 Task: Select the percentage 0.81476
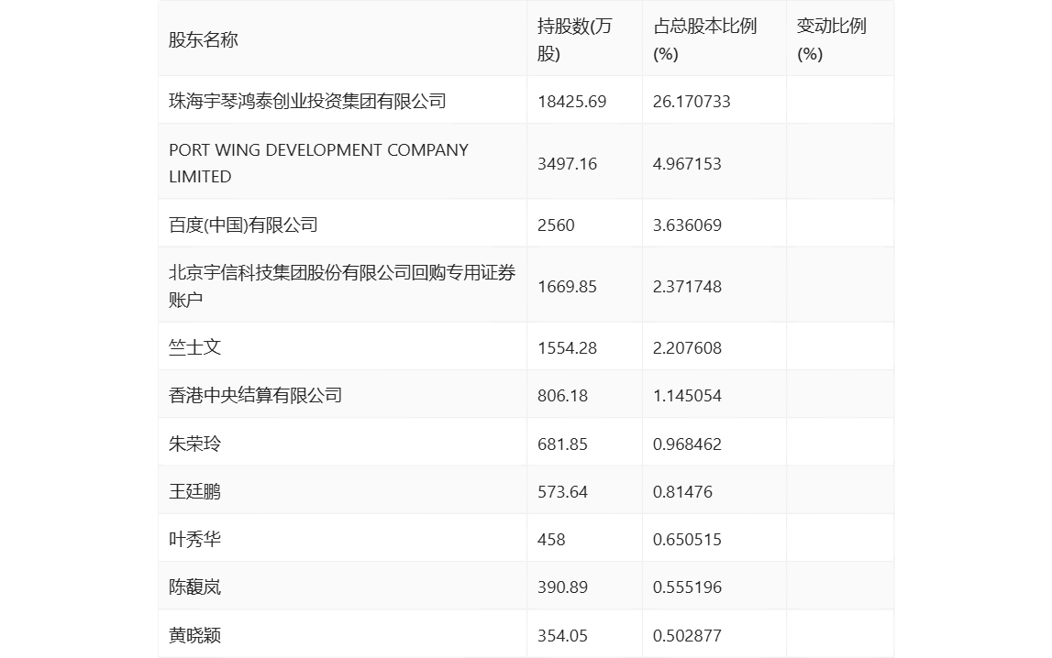682,492
